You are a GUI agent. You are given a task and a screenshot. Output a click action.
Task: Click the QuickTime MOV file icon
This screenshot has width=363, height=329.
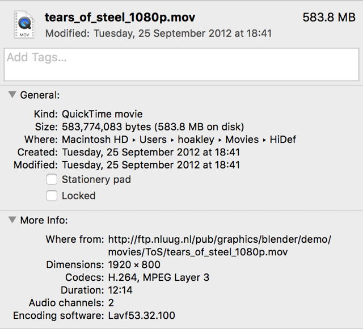pos(24,25)
